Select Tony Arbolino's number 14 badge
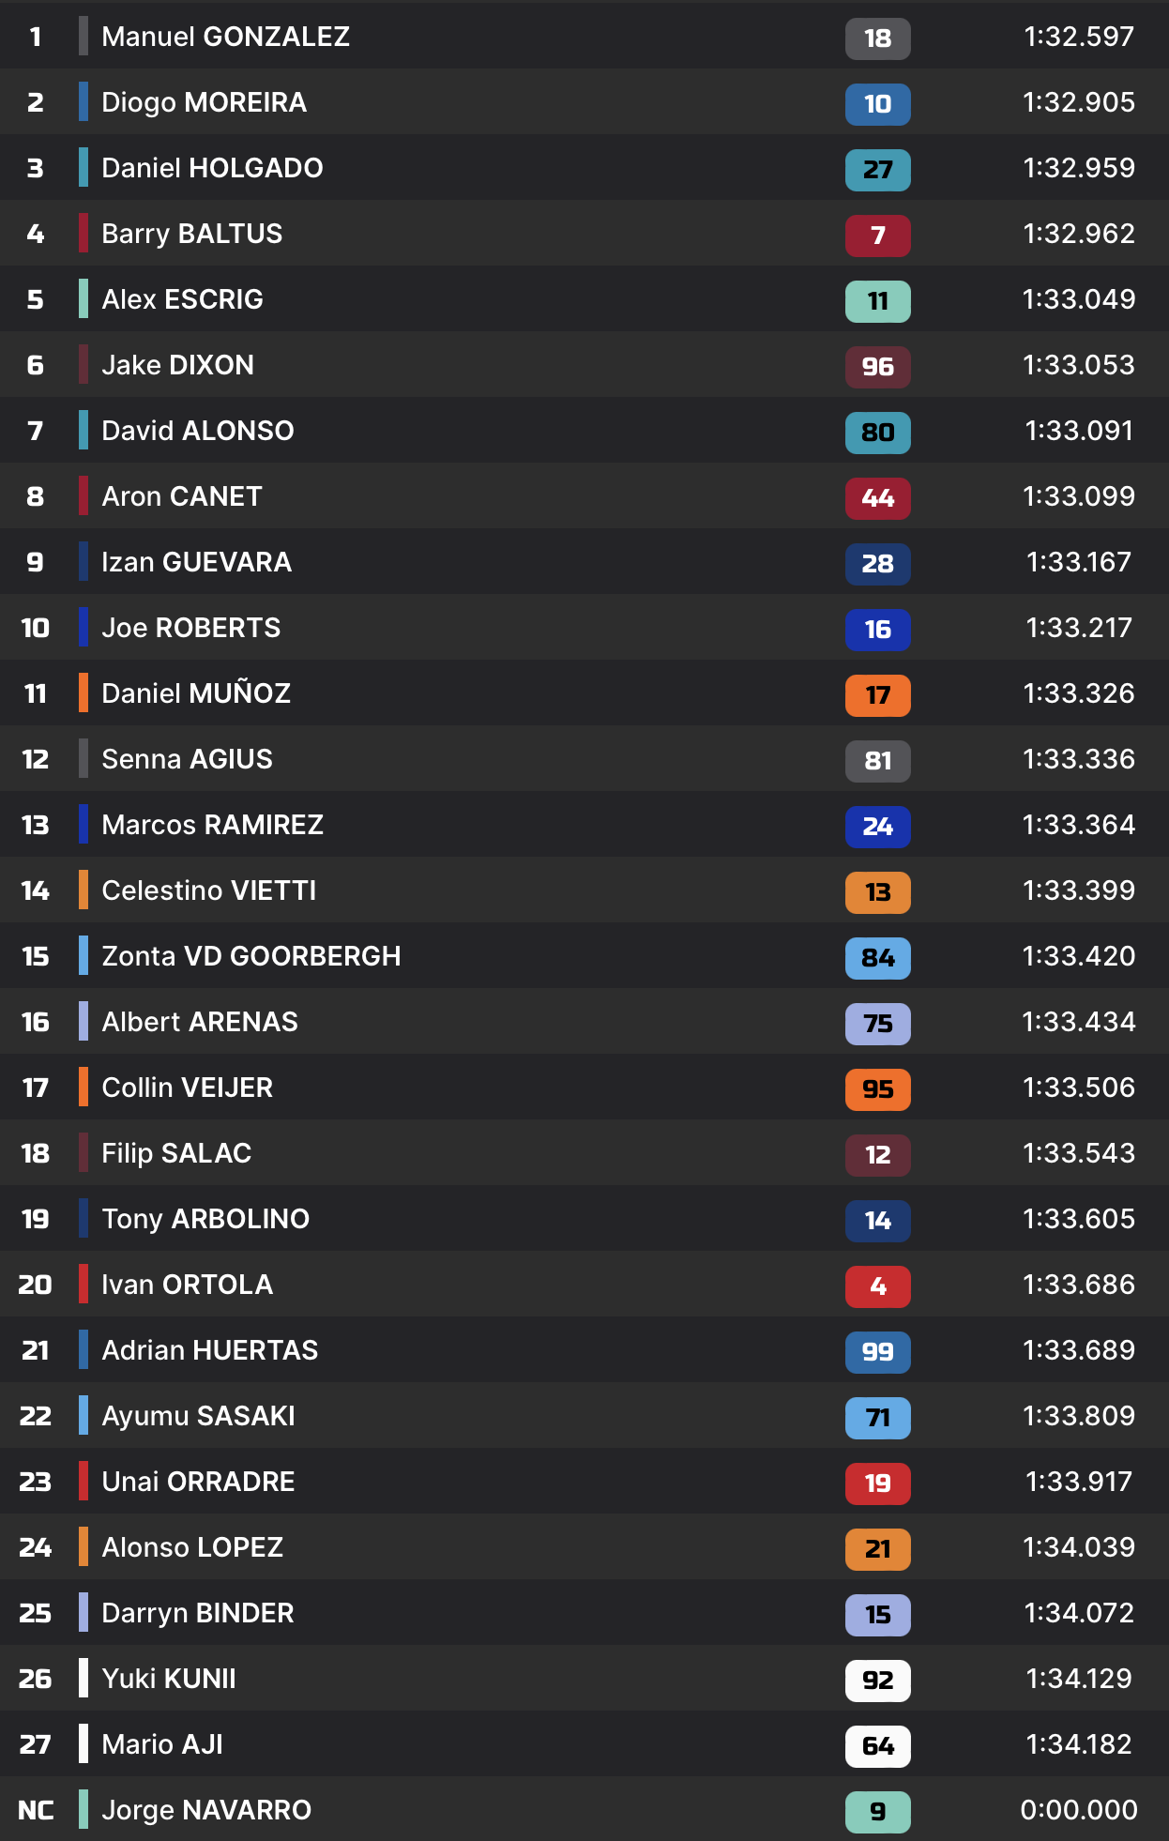1169x1841 pixels. click(x=877, y=1221)
